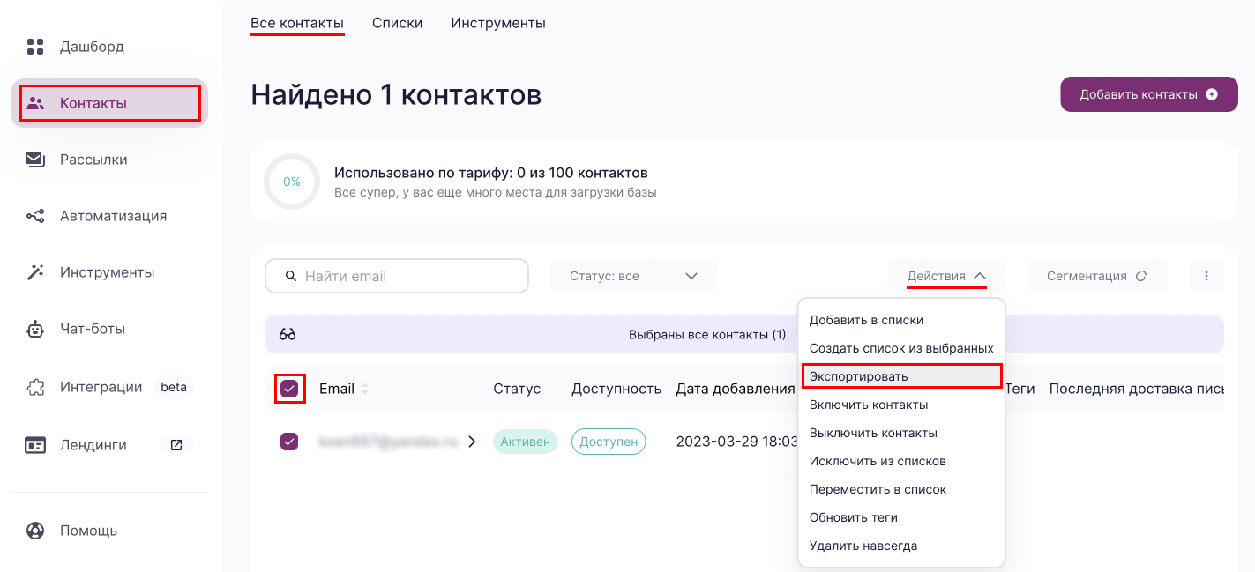Click the beta label beside Интеграции

[x=174, y=387]
